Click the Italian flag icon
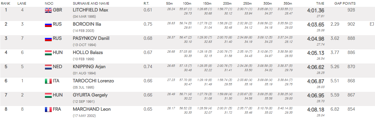The image size is (375, 118). pos(48,81)
